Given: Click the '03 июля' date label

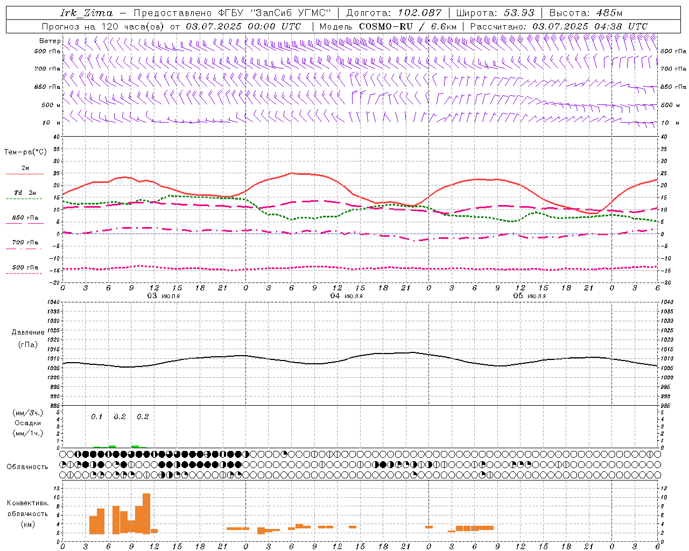Looking at the screenshot, I should pyautogui.click(x=164, y=296).
